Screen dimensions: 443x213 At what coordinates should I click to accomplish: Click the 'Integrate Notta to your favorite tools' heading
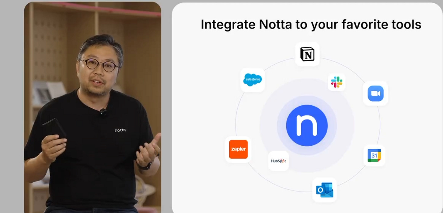point(311,25)
